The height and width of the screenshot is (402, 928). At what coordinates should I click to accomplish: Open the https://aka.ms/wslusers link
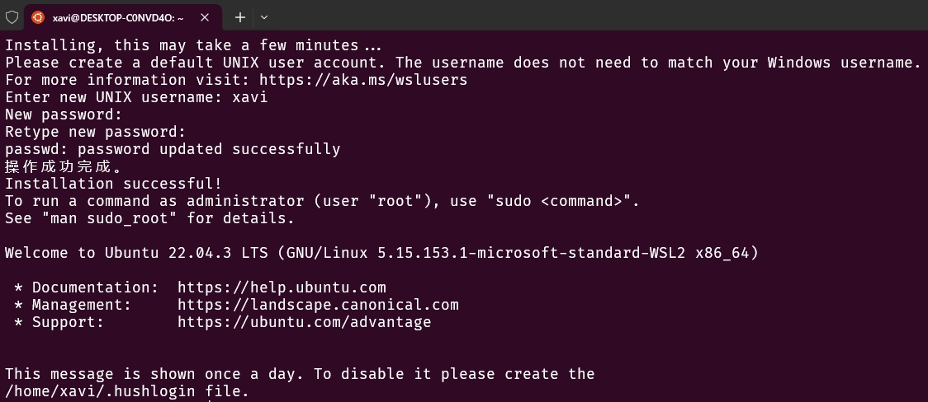(363, 80)
